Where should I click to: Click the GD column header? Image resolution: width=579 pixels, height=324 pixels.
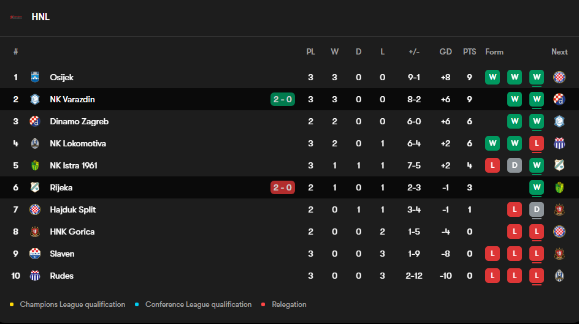[446, 52]
